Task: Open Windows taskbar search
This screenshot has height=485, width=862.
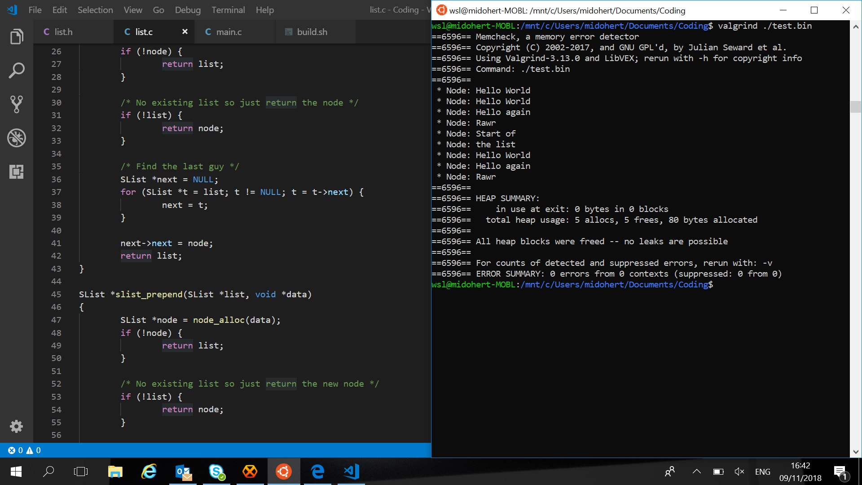Action: point(48,472)
